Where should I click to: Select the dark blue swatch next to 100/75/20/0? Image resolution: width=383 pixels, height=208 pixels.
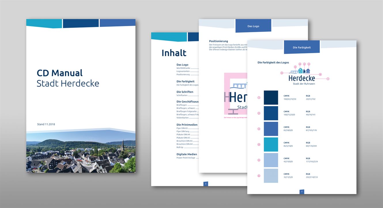click(x=271, y=113)
